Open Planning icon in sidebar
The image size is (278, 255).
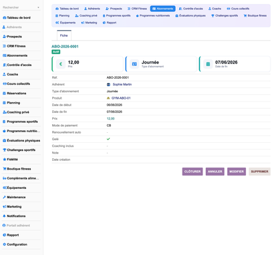[x=4, y=103]
